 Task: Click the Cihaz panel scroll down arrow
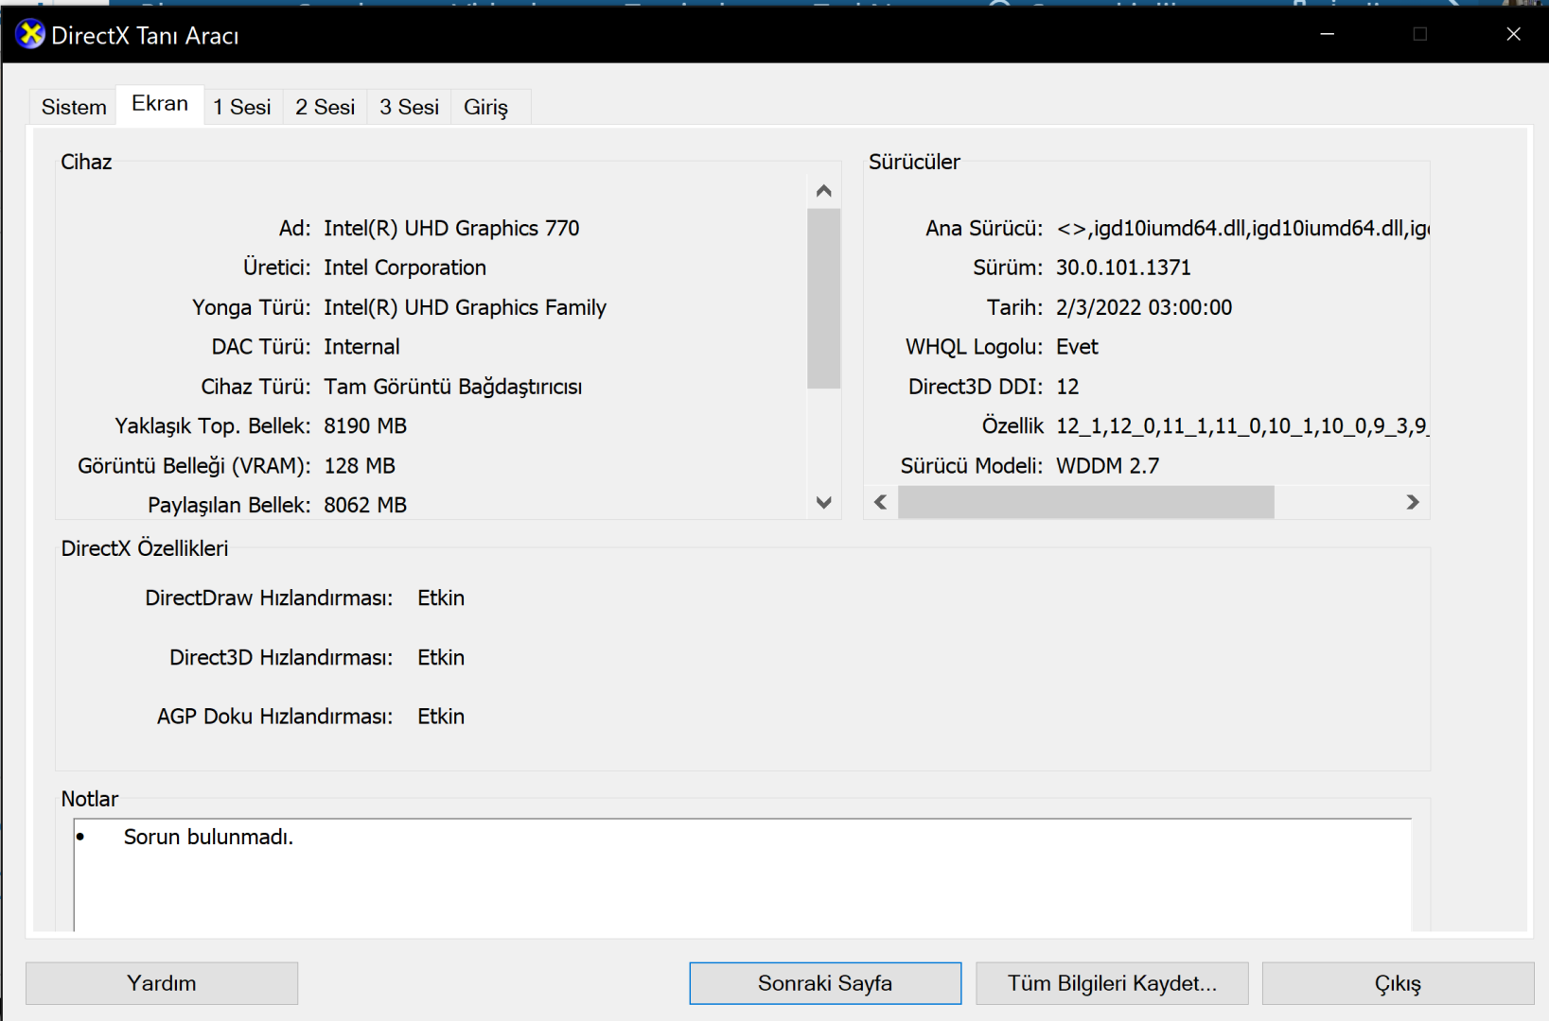[823, 502]
